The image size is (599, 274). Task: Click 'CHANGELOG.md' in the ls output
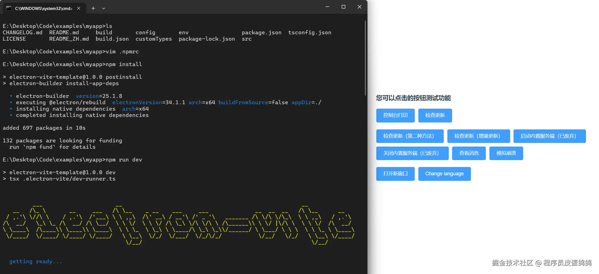22,33
